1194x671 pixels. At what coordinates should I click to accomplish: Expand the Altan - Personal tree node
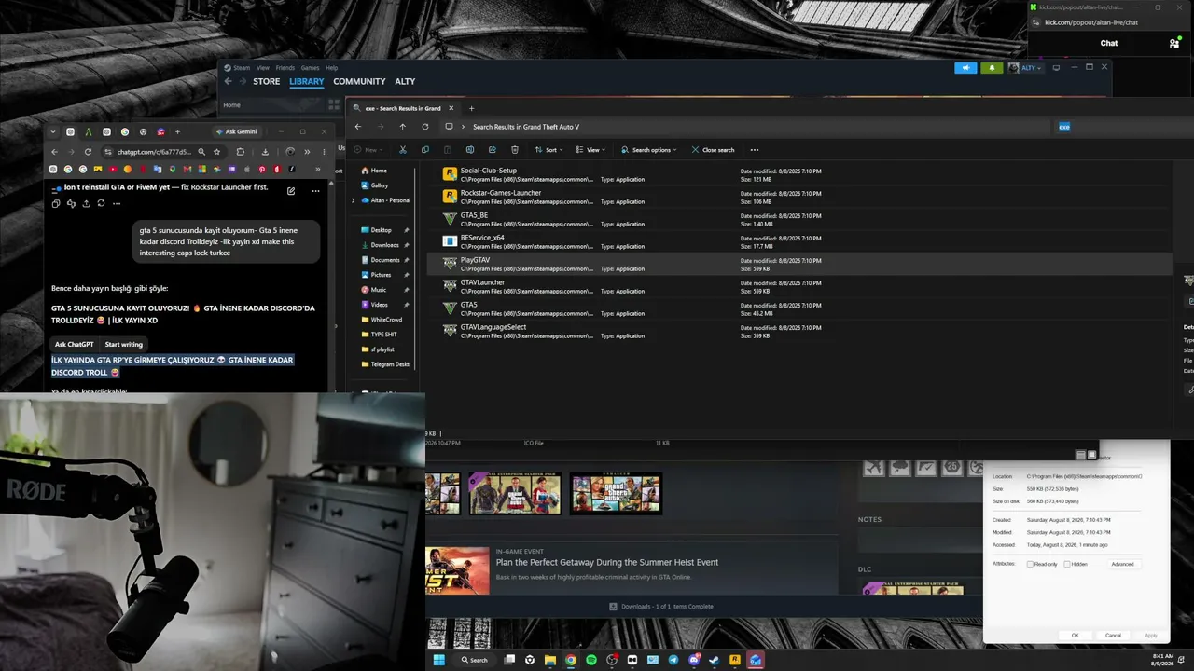coord(353,200)
